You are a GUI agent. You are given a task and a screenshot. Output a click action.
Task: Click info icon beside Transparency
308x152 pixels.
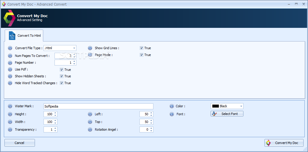10,129
